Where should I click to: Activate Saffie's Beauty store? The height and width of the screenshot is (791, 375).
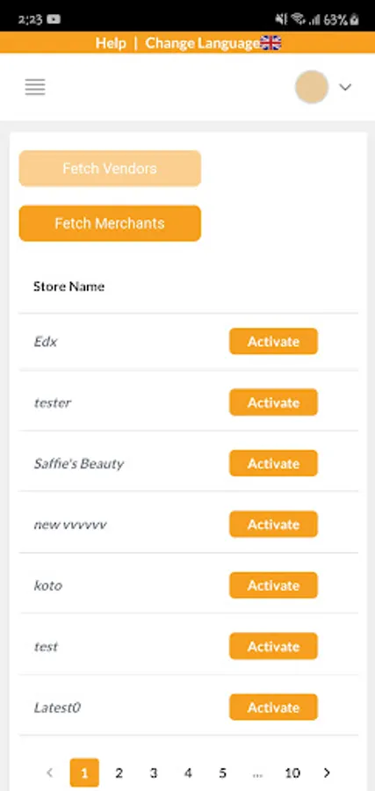(x=274, y=463)
